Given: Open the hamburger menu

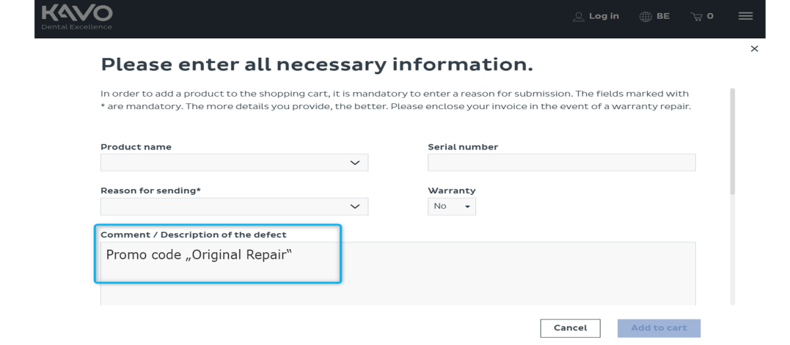Looking at the screenshot, I should 745,16.
